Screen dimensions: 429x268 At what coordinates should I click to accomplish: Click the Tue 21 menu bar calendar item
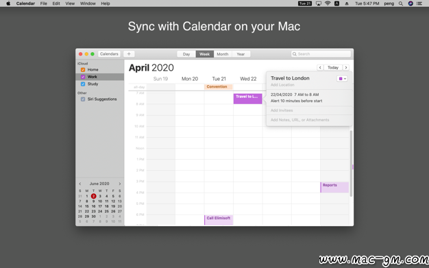305,3
